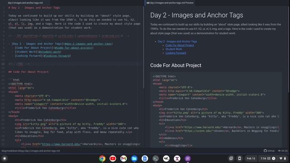
Task: Open Gmail from the shelf
Action: tap(124, 158)
